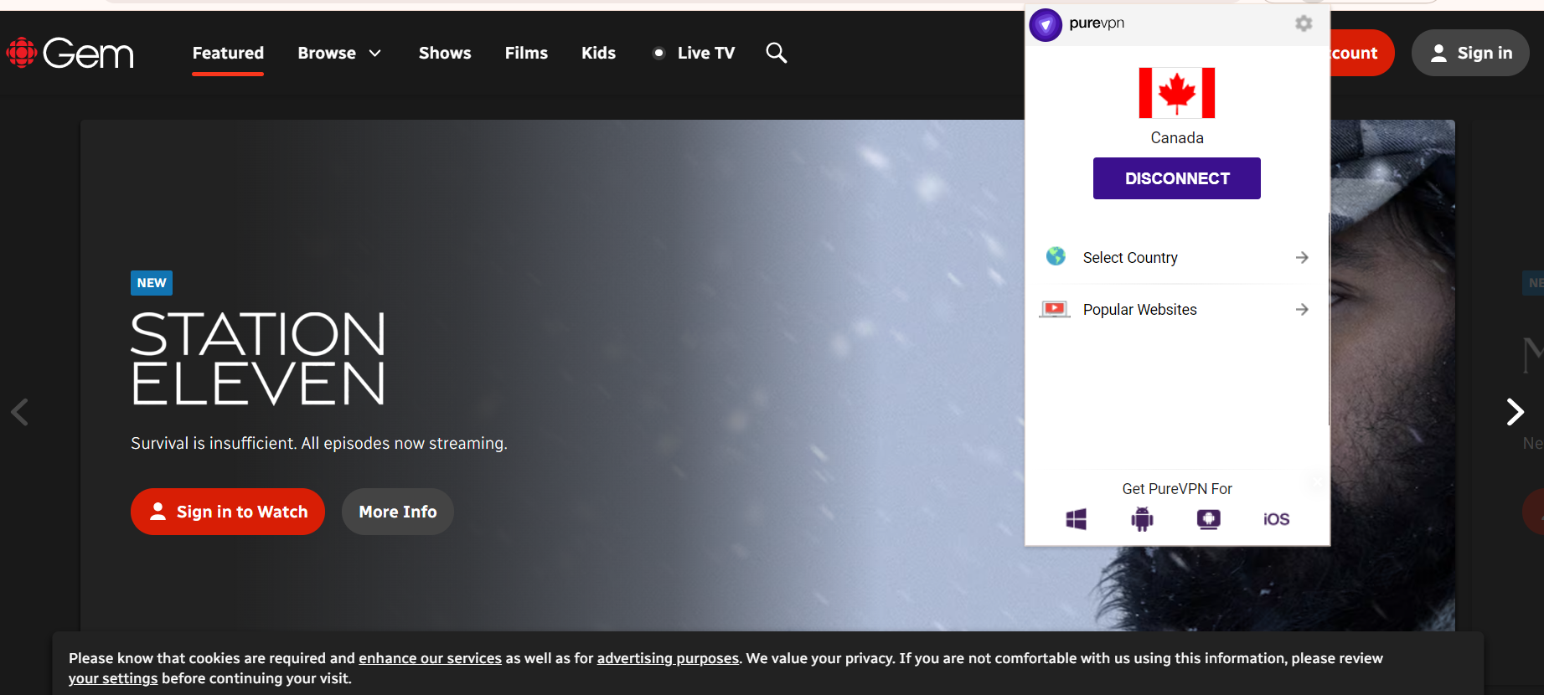The image size is (1544, 695).
Task: Go to Shows section
Action: 445,53
